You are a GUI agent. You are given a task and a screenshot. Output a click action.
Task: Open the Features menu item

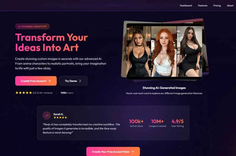pyautogui.click(x=202, y=6)
